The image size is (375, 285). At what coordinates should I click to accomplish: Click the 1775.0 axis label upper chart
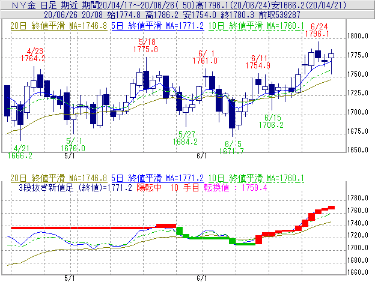[358, 55]
